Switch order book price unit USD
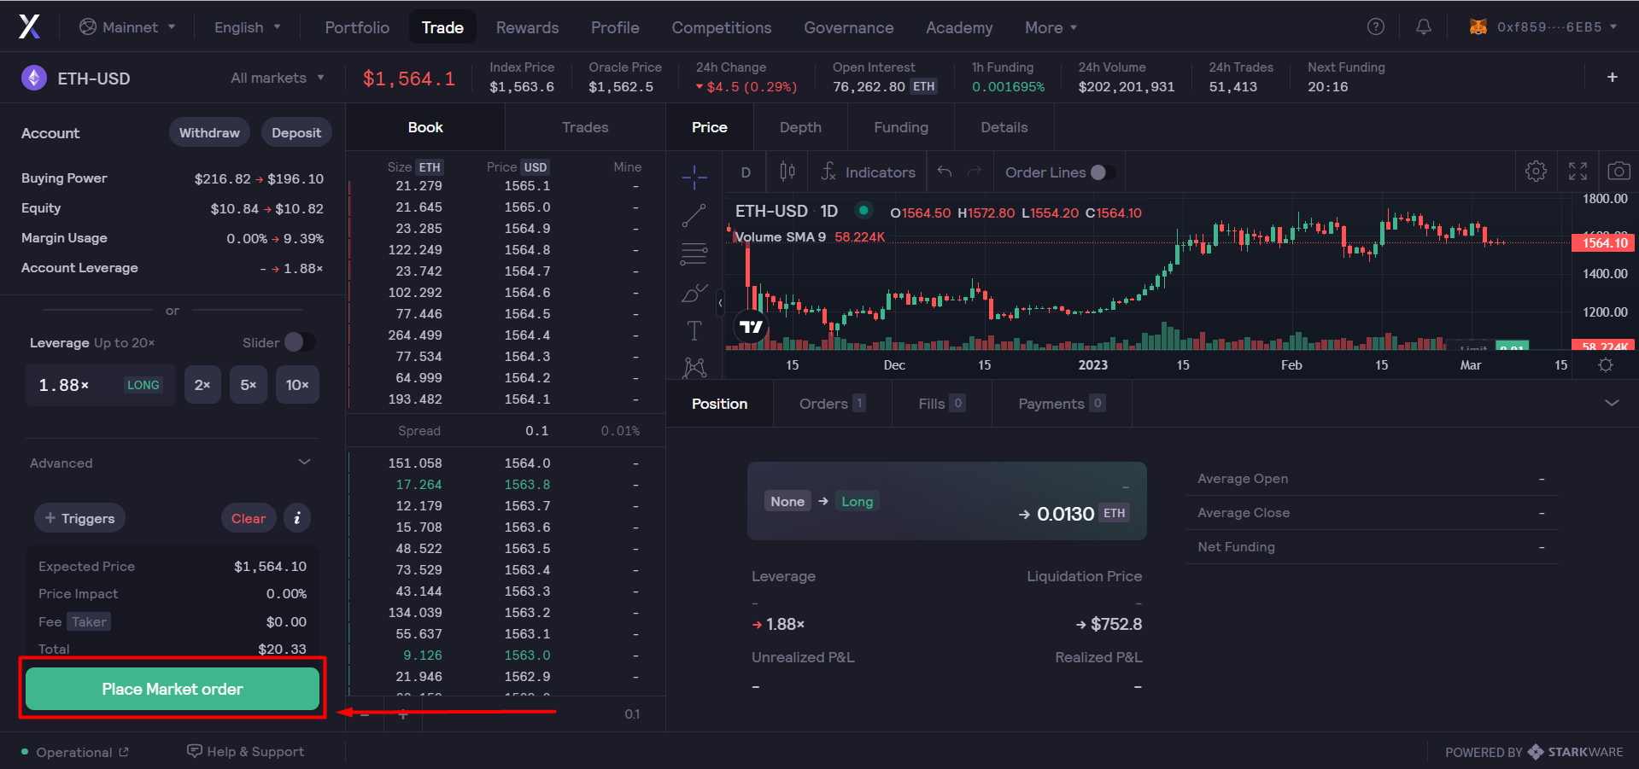The width and height of the screenshot is (1639, 769). (x=536, y=167)
